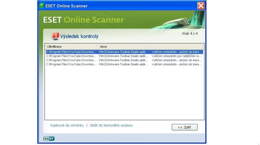Image resolution: width=260 pixels, height=145 pixels.
Task: Click 'Výsledek kontroly' heading text
Action: [79, 36]
